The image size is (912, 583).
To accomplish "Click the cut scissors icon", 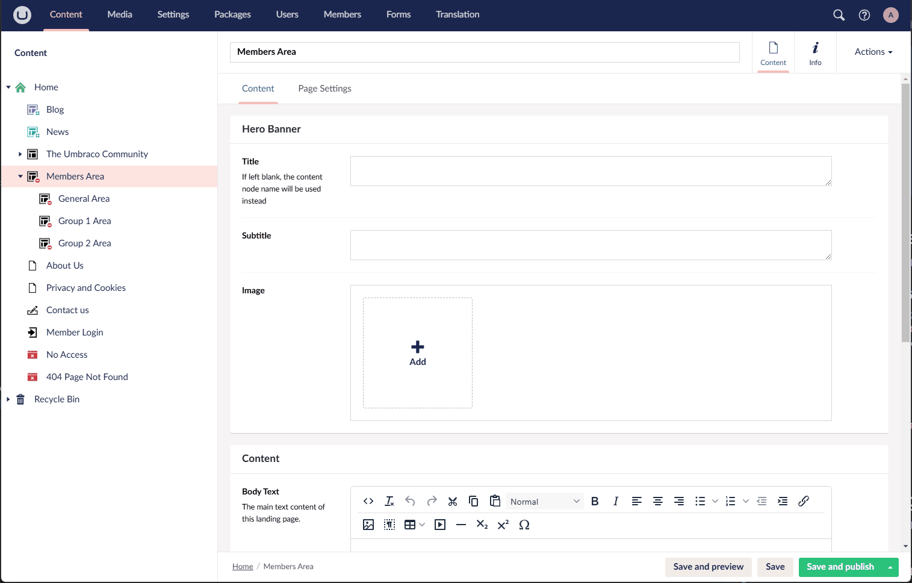I will click(x=453, y=501).
